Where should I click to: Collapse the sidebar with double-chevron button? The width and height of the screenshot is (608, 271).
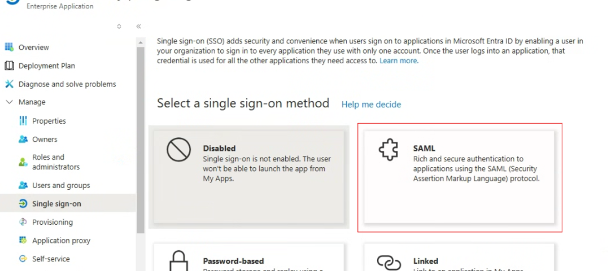point(138,27)
